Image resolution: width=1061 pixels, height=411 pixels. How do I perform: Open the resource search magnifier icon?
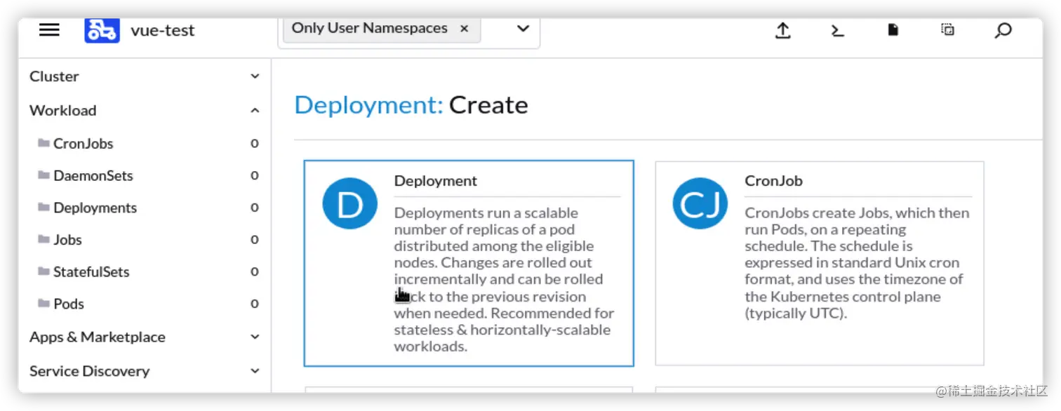[x=1003, y=30]
